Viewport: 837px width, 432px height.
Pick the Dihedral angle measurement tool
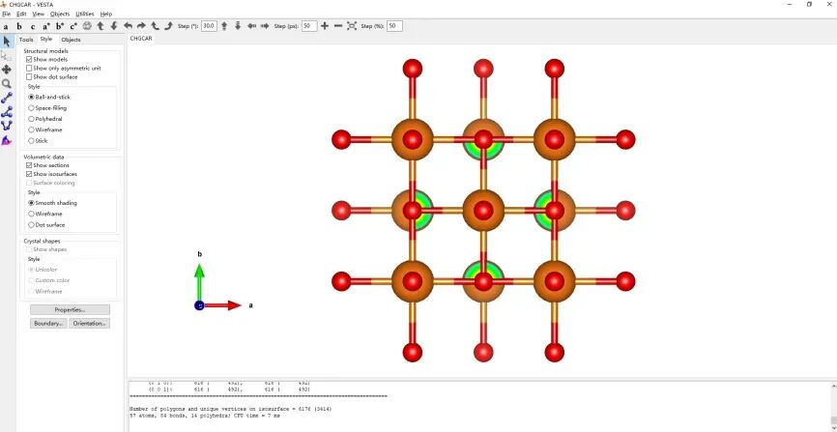click(x=7, y=126)
